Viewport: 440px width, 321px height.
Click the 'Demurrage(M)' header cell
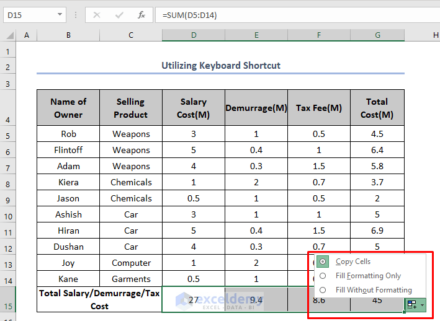click(256, 108)
